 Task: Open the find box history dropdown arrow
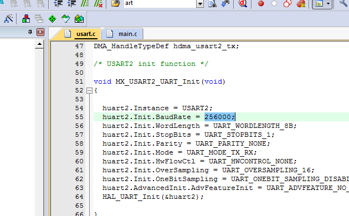click(x=200, y=3)
